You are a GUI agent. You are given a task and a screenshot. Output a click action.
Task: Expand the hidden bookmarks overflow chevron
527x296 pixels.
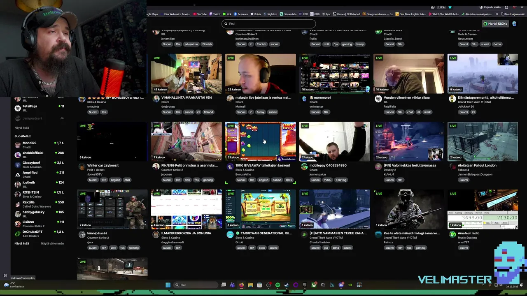[497, 14]
